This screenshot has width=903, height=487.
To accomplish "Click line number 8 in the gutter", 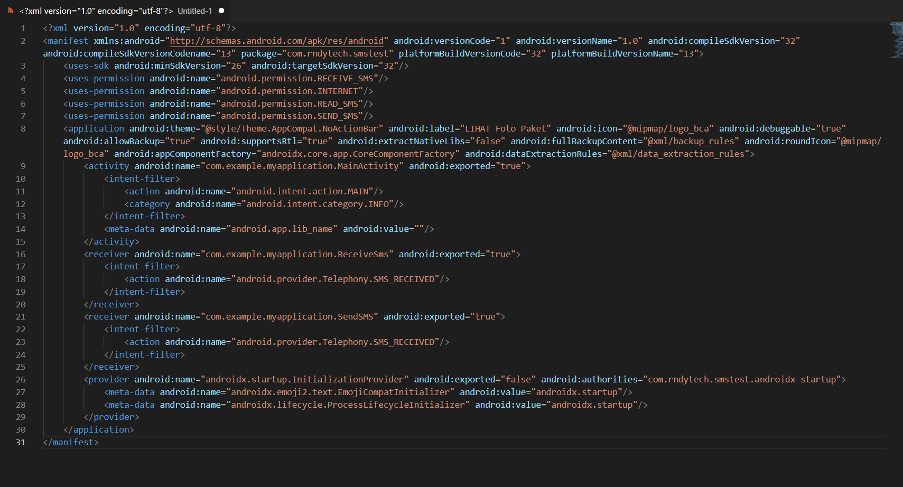I will point(23,128).
